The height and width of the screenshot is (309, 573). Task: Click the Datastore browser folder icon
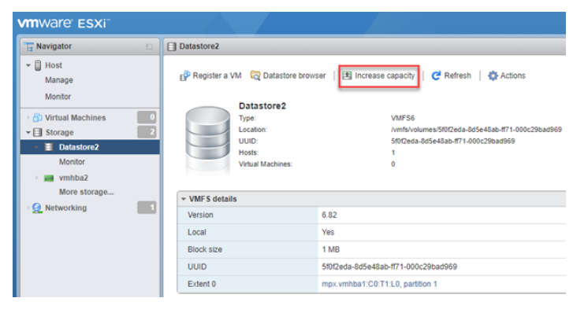pyautogui.click(x=255, y=75)
